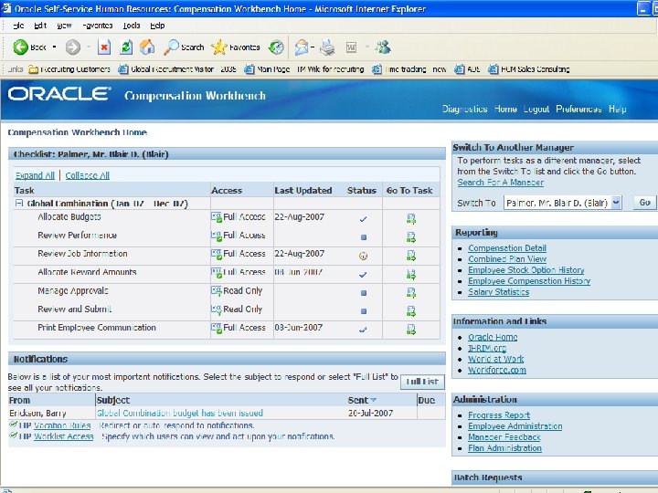The image size is (658, 493).
Task: Open the Workforce.com link
Action: pos(497,370)
